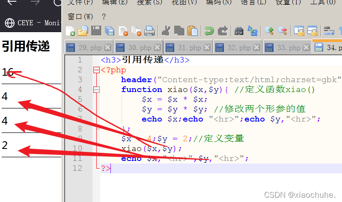This screenshot has height=202, width=342.
Task: Switch to the 33.php tab
Action: (288, 48)
